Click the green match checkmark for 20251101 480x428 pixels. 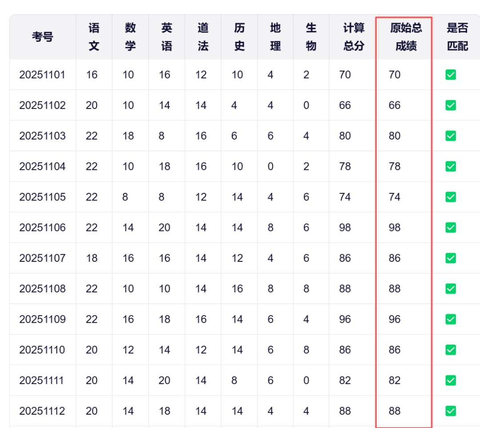click(451, 75)
